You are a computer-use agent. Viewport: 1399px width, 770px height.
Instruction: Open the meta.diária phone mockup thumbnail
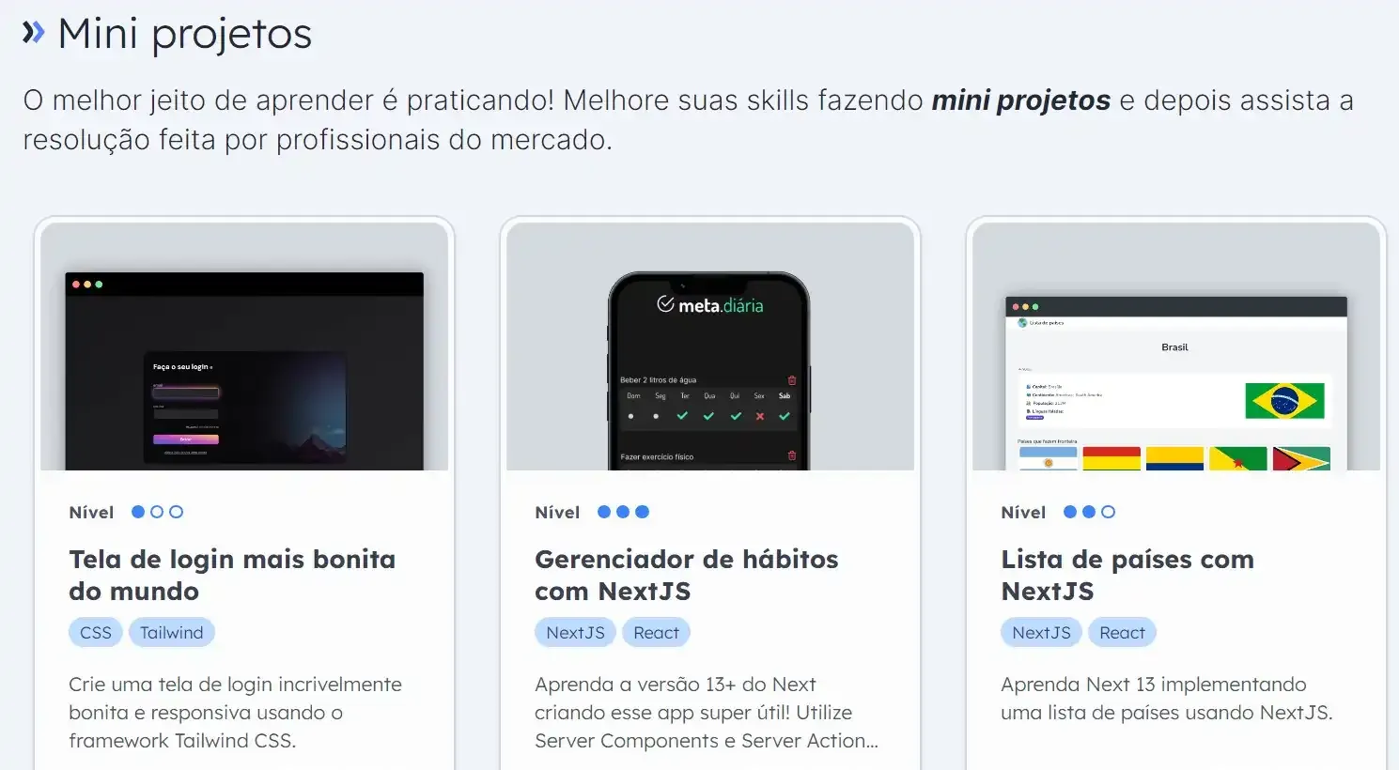[x=710, y=346]
